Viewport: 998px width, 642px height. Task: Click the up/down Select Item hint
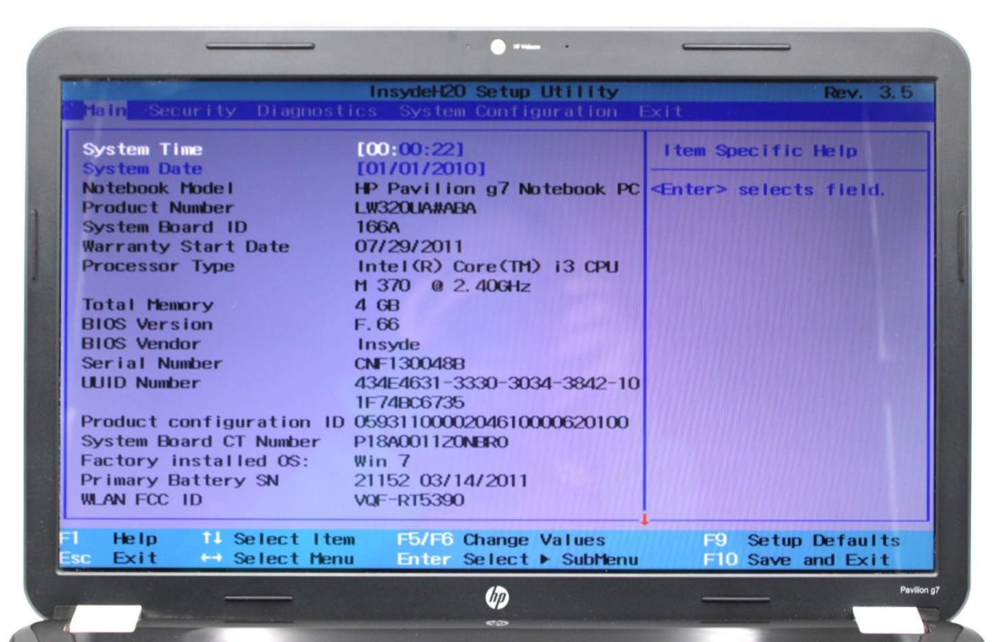click(x=279, y=538)
